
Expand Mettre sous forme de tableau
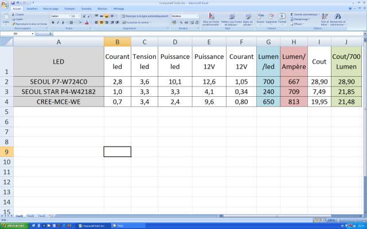pyautogui.click(x=232, y=19)
